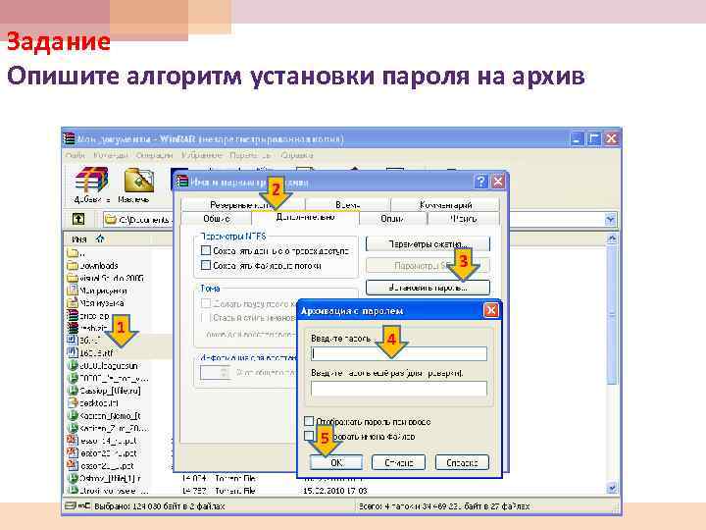Select the Мои рисунки folder icon
The image size is (706, 530).
[x=72, y=291]
